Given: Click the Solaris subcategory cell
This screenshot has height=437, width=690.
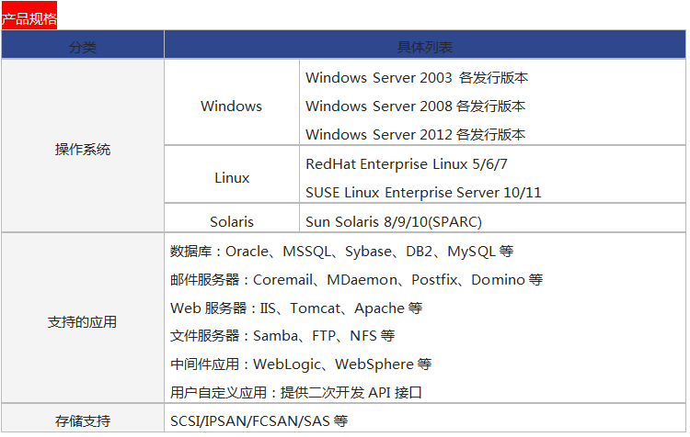Looking at the screenshot, I should 232,218.
